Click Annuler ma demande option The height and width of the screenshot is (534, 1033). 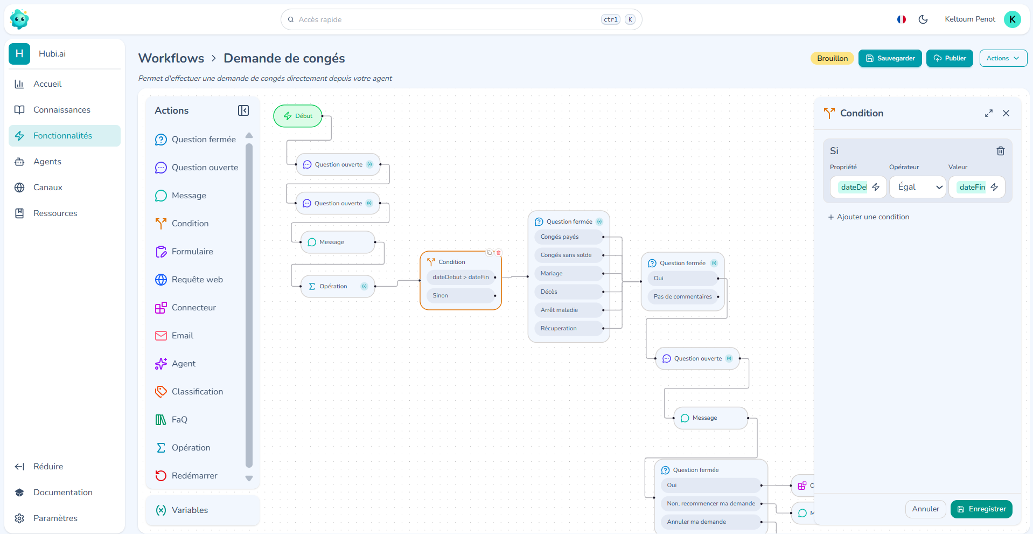click(711, 522)
